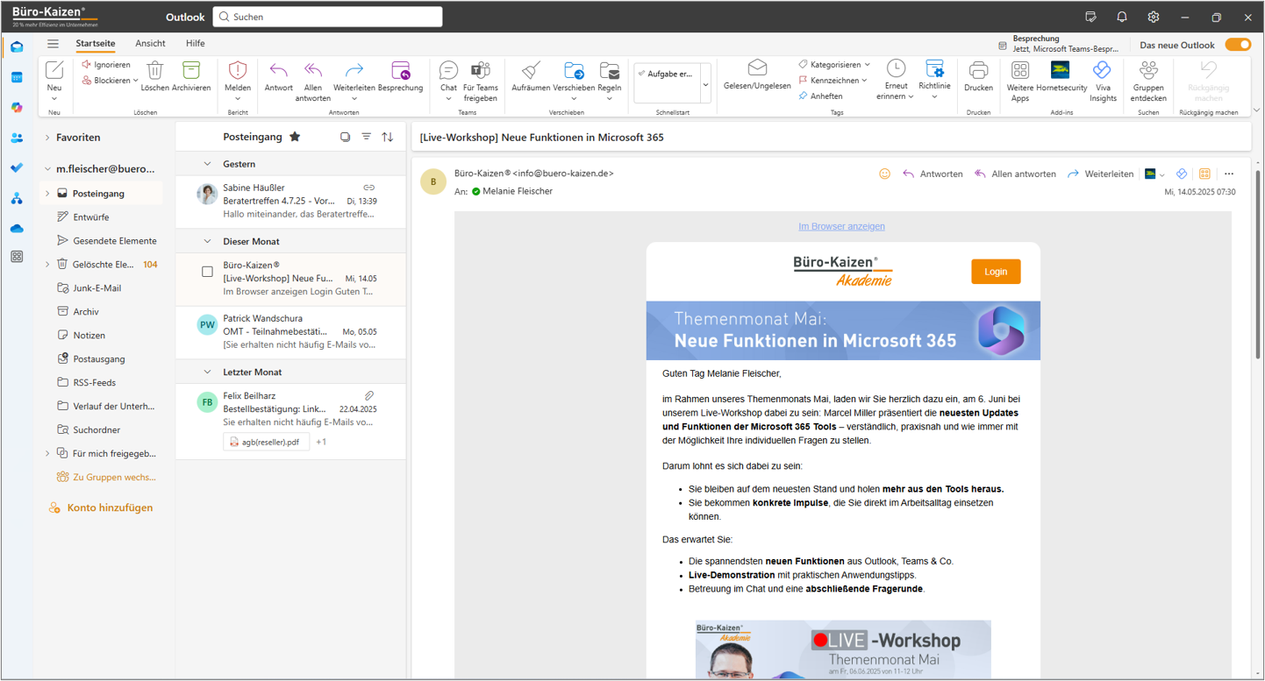The height and width of the screenshot is (681, 1265).
Task: Click the reading pane vertical scrollbar
Action: pyautogui.click(x=1257, y=263)
